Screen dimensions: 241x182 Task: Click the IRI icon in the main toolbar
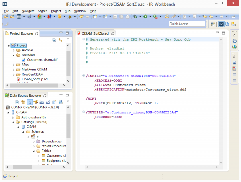pyautogui.click(x=19, y=17)
